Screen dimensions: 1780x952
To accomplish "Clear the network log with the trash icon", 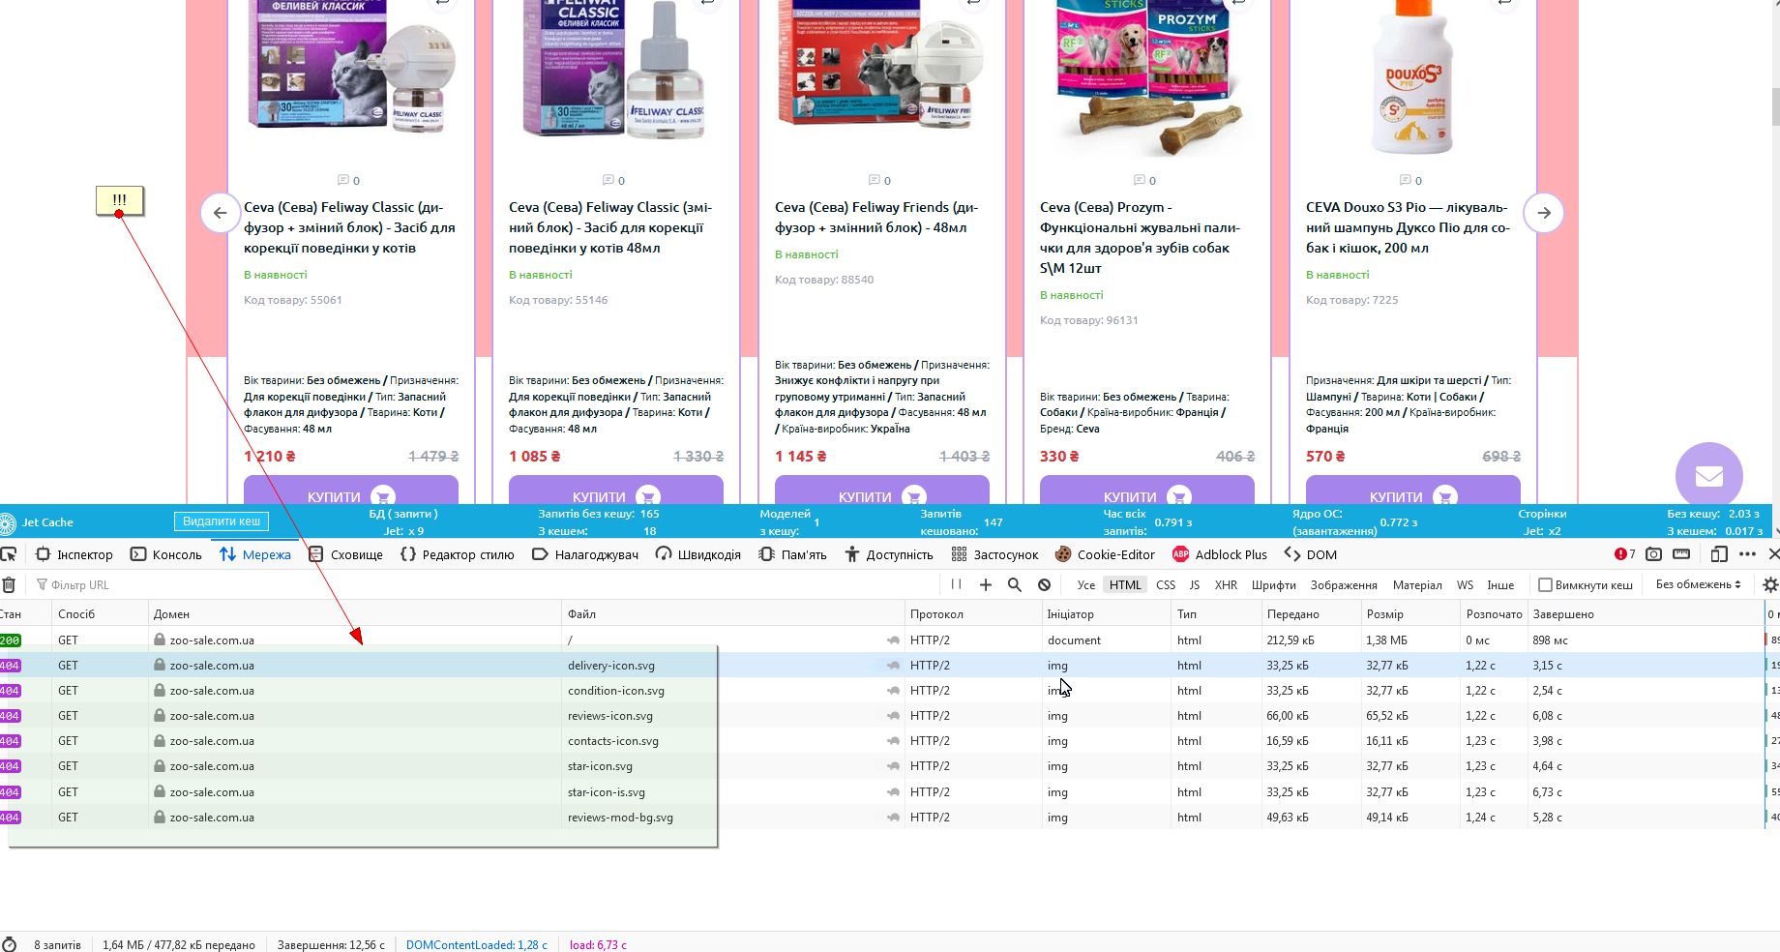I will [9, 584].
